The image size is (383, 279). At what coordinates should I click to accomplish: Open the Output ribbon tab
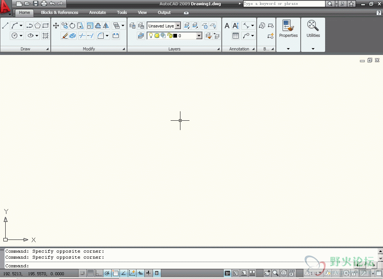click(x=164, y=12)
